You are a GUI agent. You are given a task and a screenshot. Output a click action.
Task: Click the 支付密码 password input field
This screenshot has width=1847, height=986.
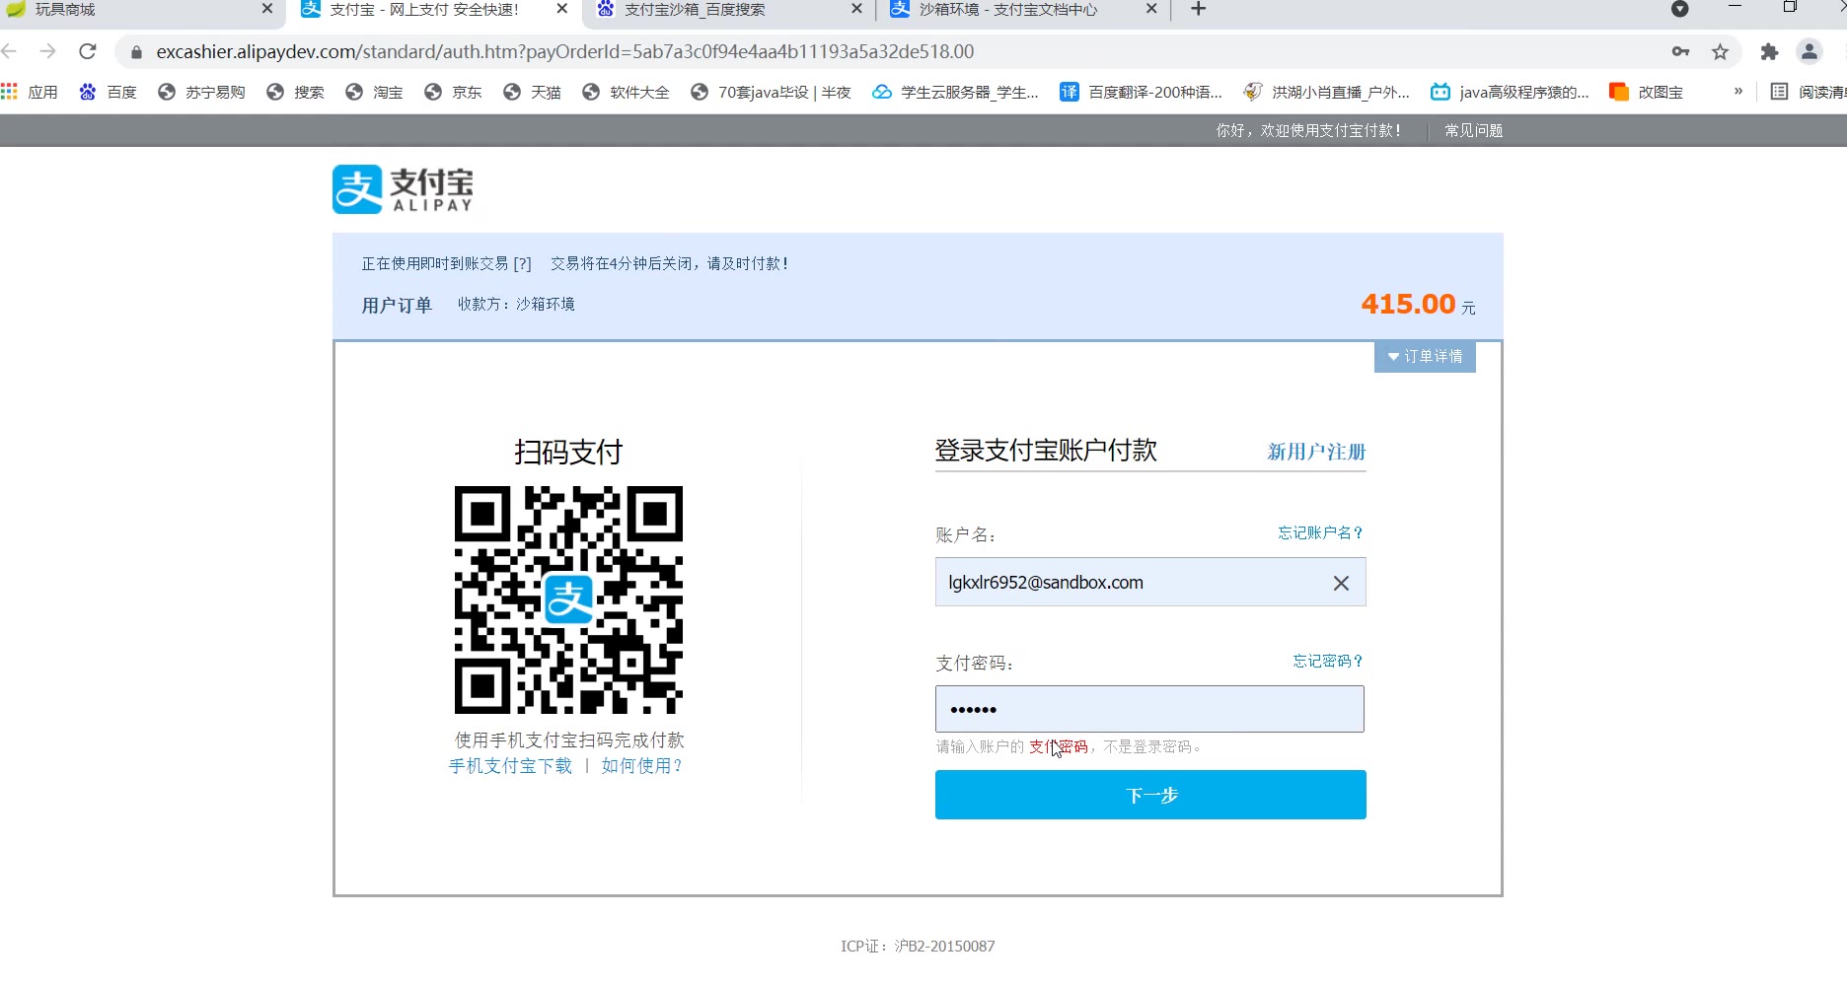point(1149,709)
